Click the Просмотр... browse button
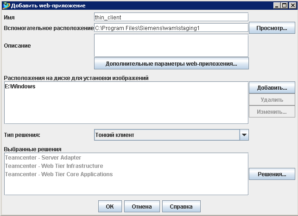Image resolution: width=298 pixels, height=216 pixels. [272, 28]
